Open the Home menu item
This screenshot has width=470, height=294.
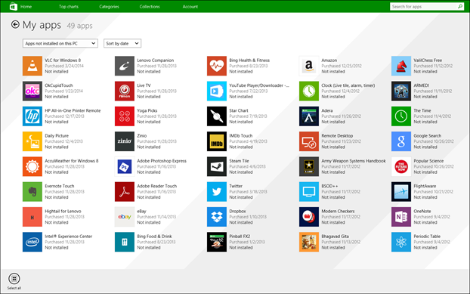coord(26,7)
